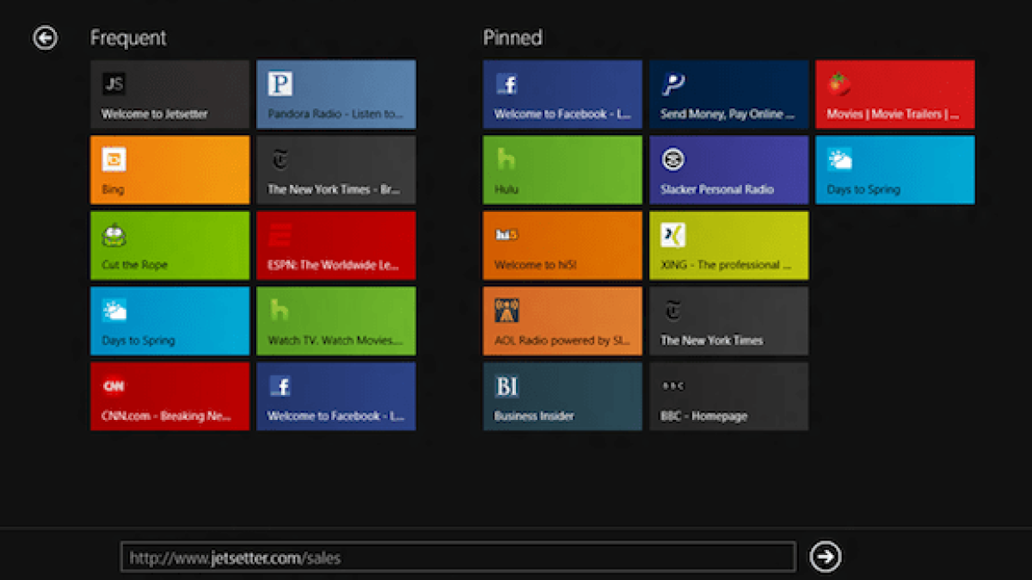
Task: Open the pinned New York Times tile
Action: click(728, 321)
